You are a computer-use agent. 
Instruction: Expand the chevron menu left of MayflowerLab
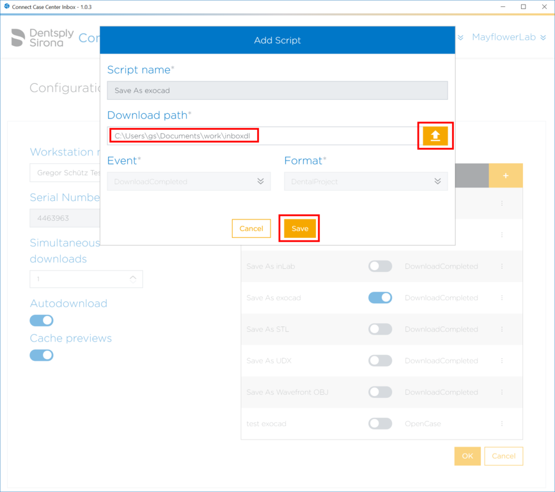pyautogui.click(x=460, y=37)
